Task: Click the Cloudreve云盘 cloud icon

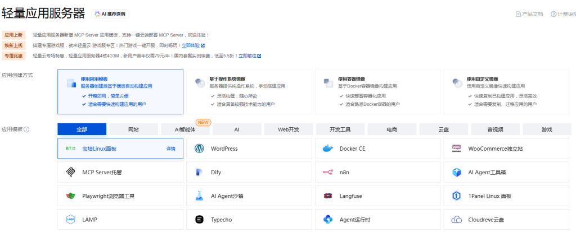Action: pos(457,220)
